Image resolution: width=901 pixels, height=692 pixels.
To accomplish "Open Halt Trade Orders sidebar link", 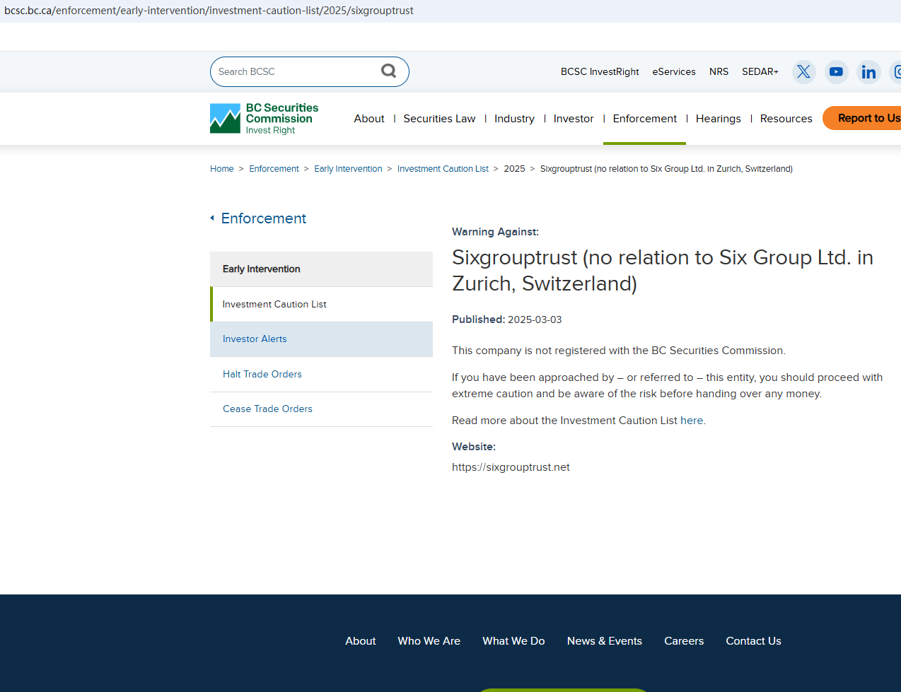I will point(262,375).
